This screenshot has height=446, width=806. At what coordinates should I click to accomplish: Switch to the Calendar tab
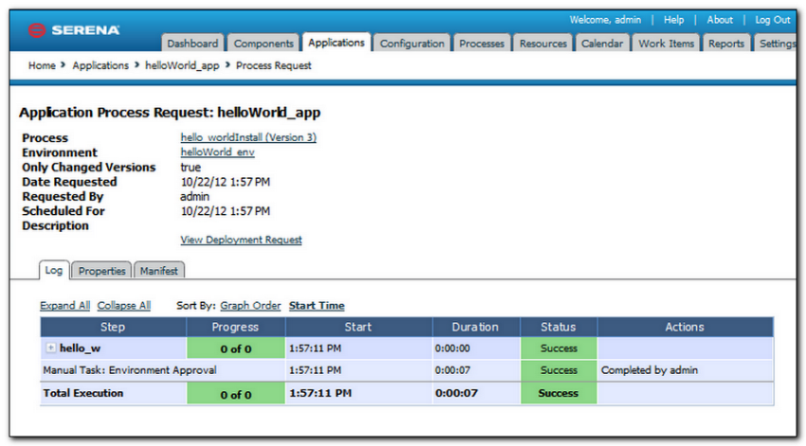(x=602, y=44)
